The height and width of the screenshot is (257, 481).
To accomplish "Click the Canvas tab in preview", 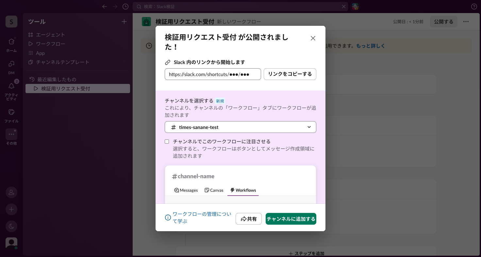I will tap(214, 190).
